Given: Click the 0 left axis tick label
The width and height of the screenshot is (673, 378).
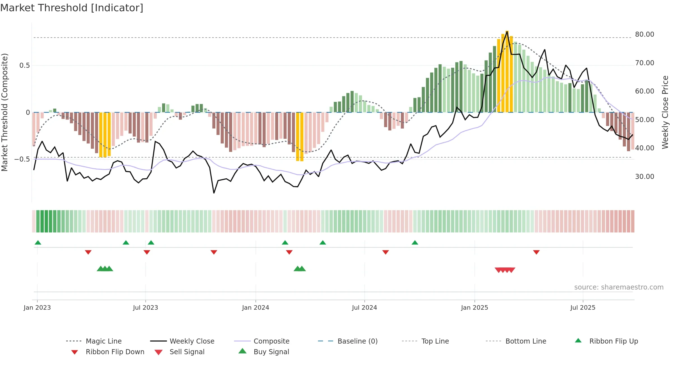Looking at the screenshot, I should tap(28, 113).
